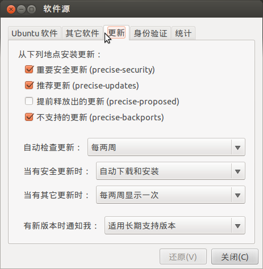263x269 pixels.
Task: Close the 软件源 window with red button
Action: (11, 9)
